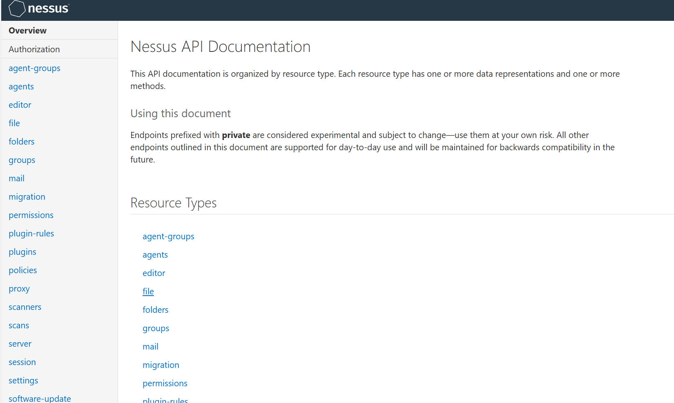Image resolution: width=674 pixels, height=403 pixels.
Task: Open editor under Resource Types
Action: point(154,273)
